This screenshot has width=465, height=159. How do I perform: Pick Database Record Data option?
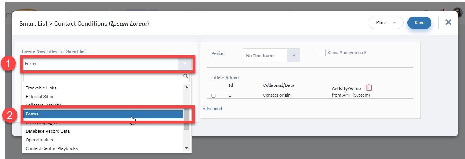coord(103,131)
